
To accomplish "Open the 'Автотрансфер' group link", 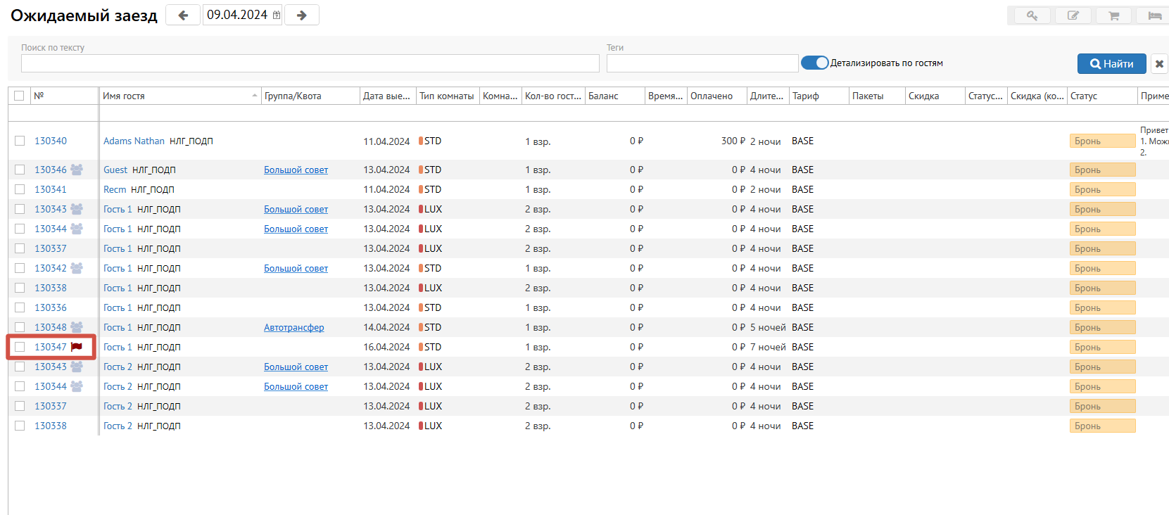I will [293, 327].
